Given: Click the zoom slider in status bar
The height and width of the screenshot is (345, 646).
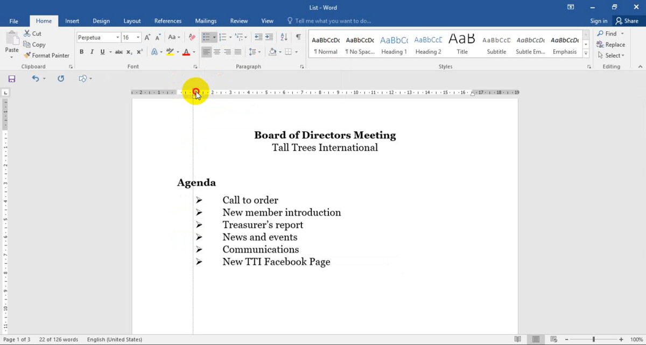Looking at the screenshot, I should (594, 340).
